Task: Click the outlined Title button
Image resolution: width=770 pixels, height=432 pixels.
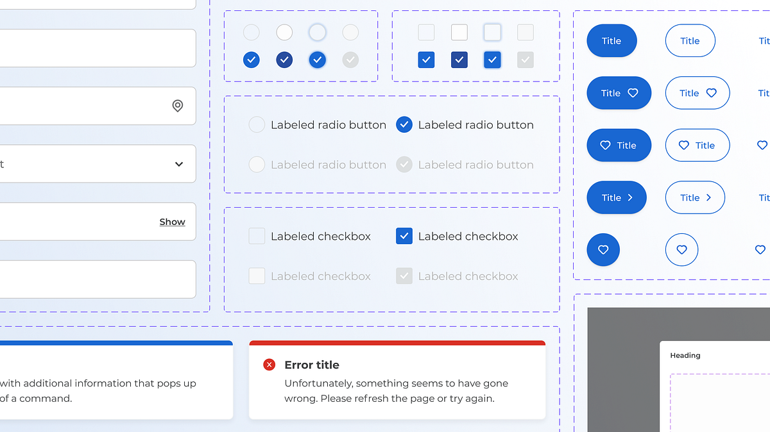Action: click(x=690, y=40)
